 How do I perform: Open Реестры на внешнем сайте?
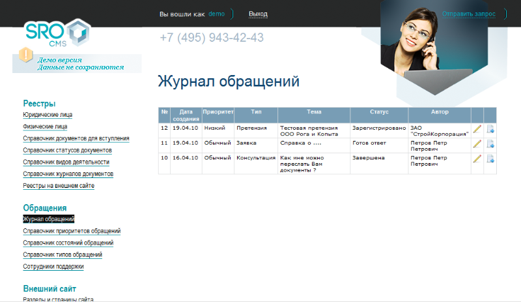[59, 185]
